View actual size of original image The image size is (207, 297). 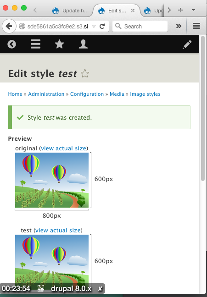coord(63,148)
